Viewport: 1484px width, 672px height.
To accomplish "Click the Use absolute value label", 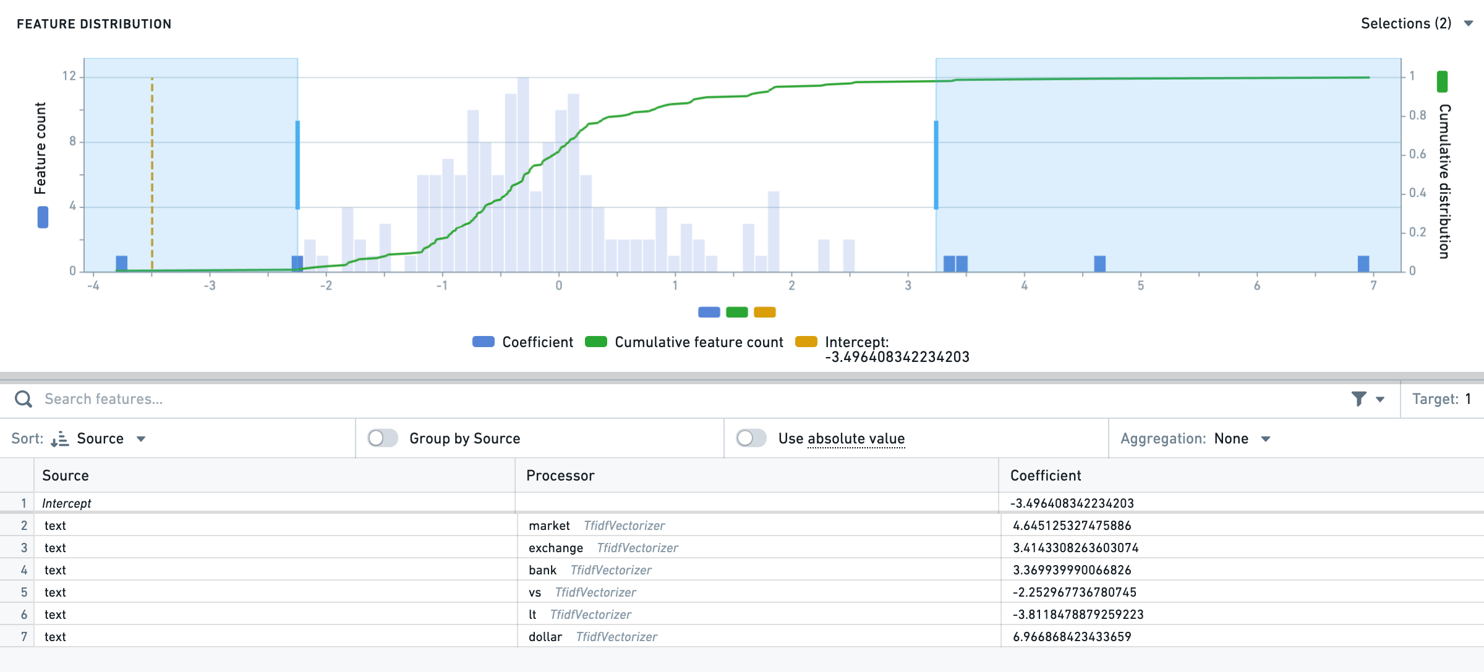I will tap(842, 439).
